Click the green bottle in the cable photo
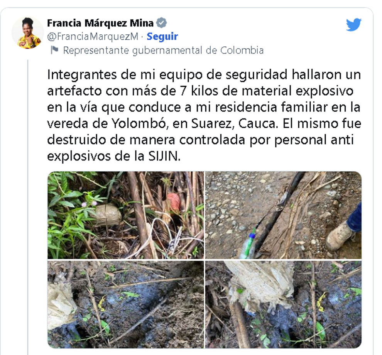The image size is (382, 355). pyautogui.click(x=248, y=246)
